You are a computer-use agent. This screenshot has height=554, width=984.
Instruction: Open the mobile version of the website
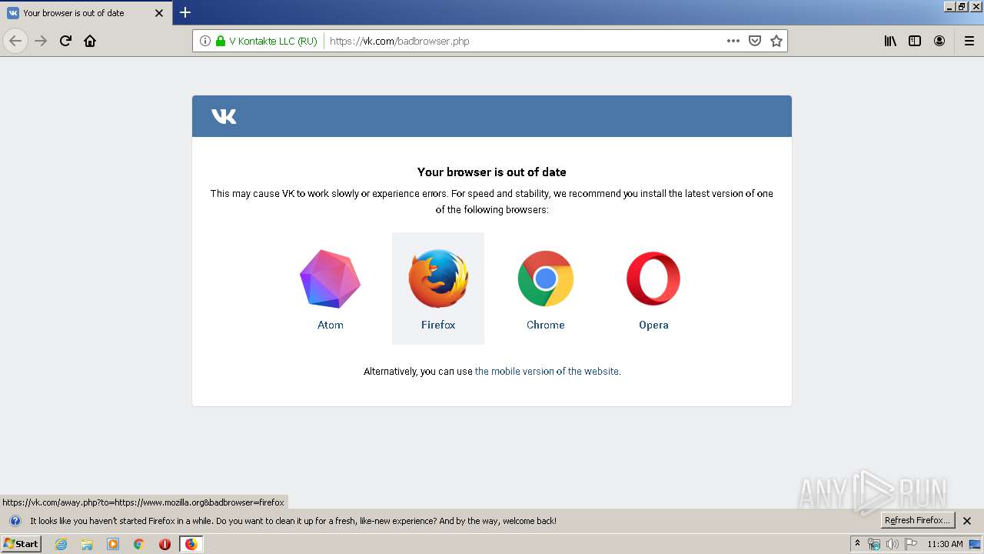click(x=547, y=371)
